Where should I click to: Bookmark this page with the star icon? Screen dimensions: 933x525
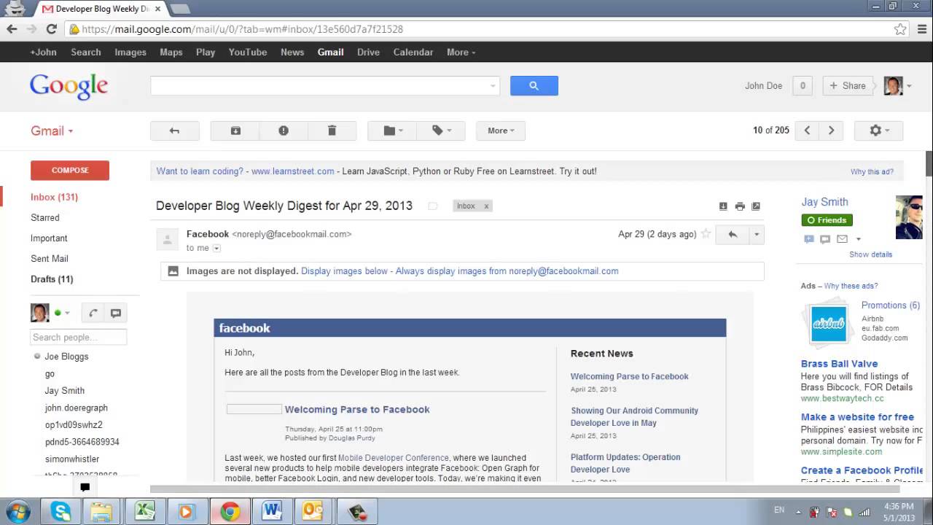(x=900, y=29)
